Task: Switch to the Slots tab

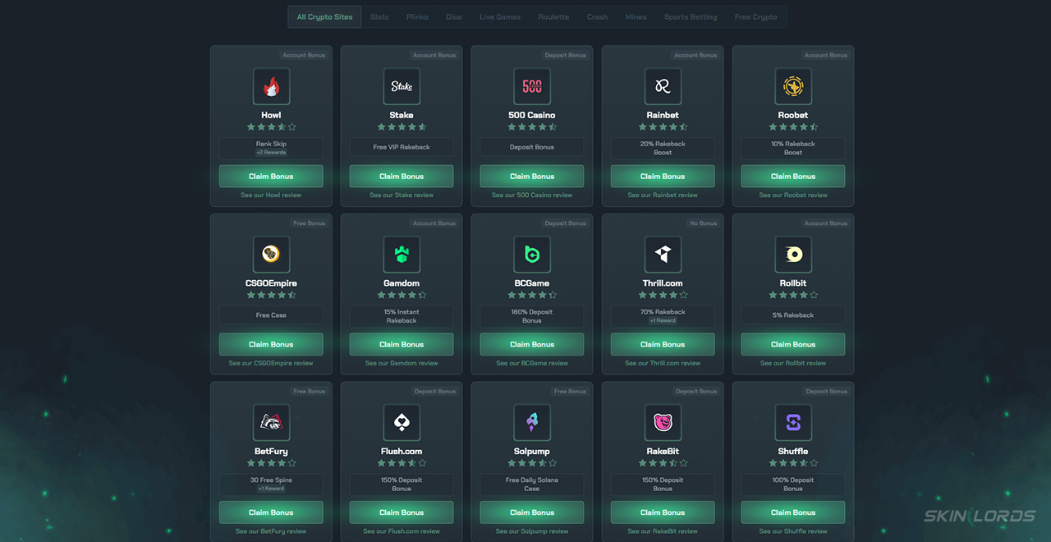Action: tap(379, 16)
